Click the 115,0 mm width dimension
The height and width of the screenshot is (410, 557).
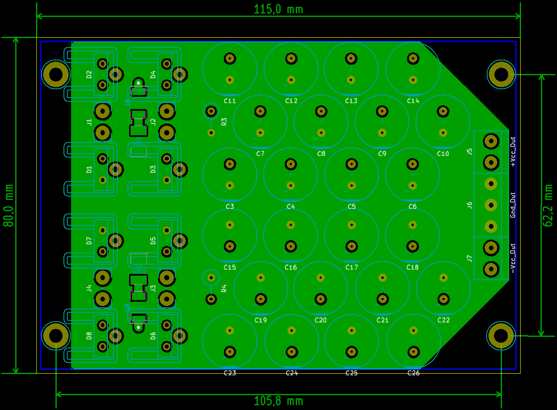(x=278, y=9)
